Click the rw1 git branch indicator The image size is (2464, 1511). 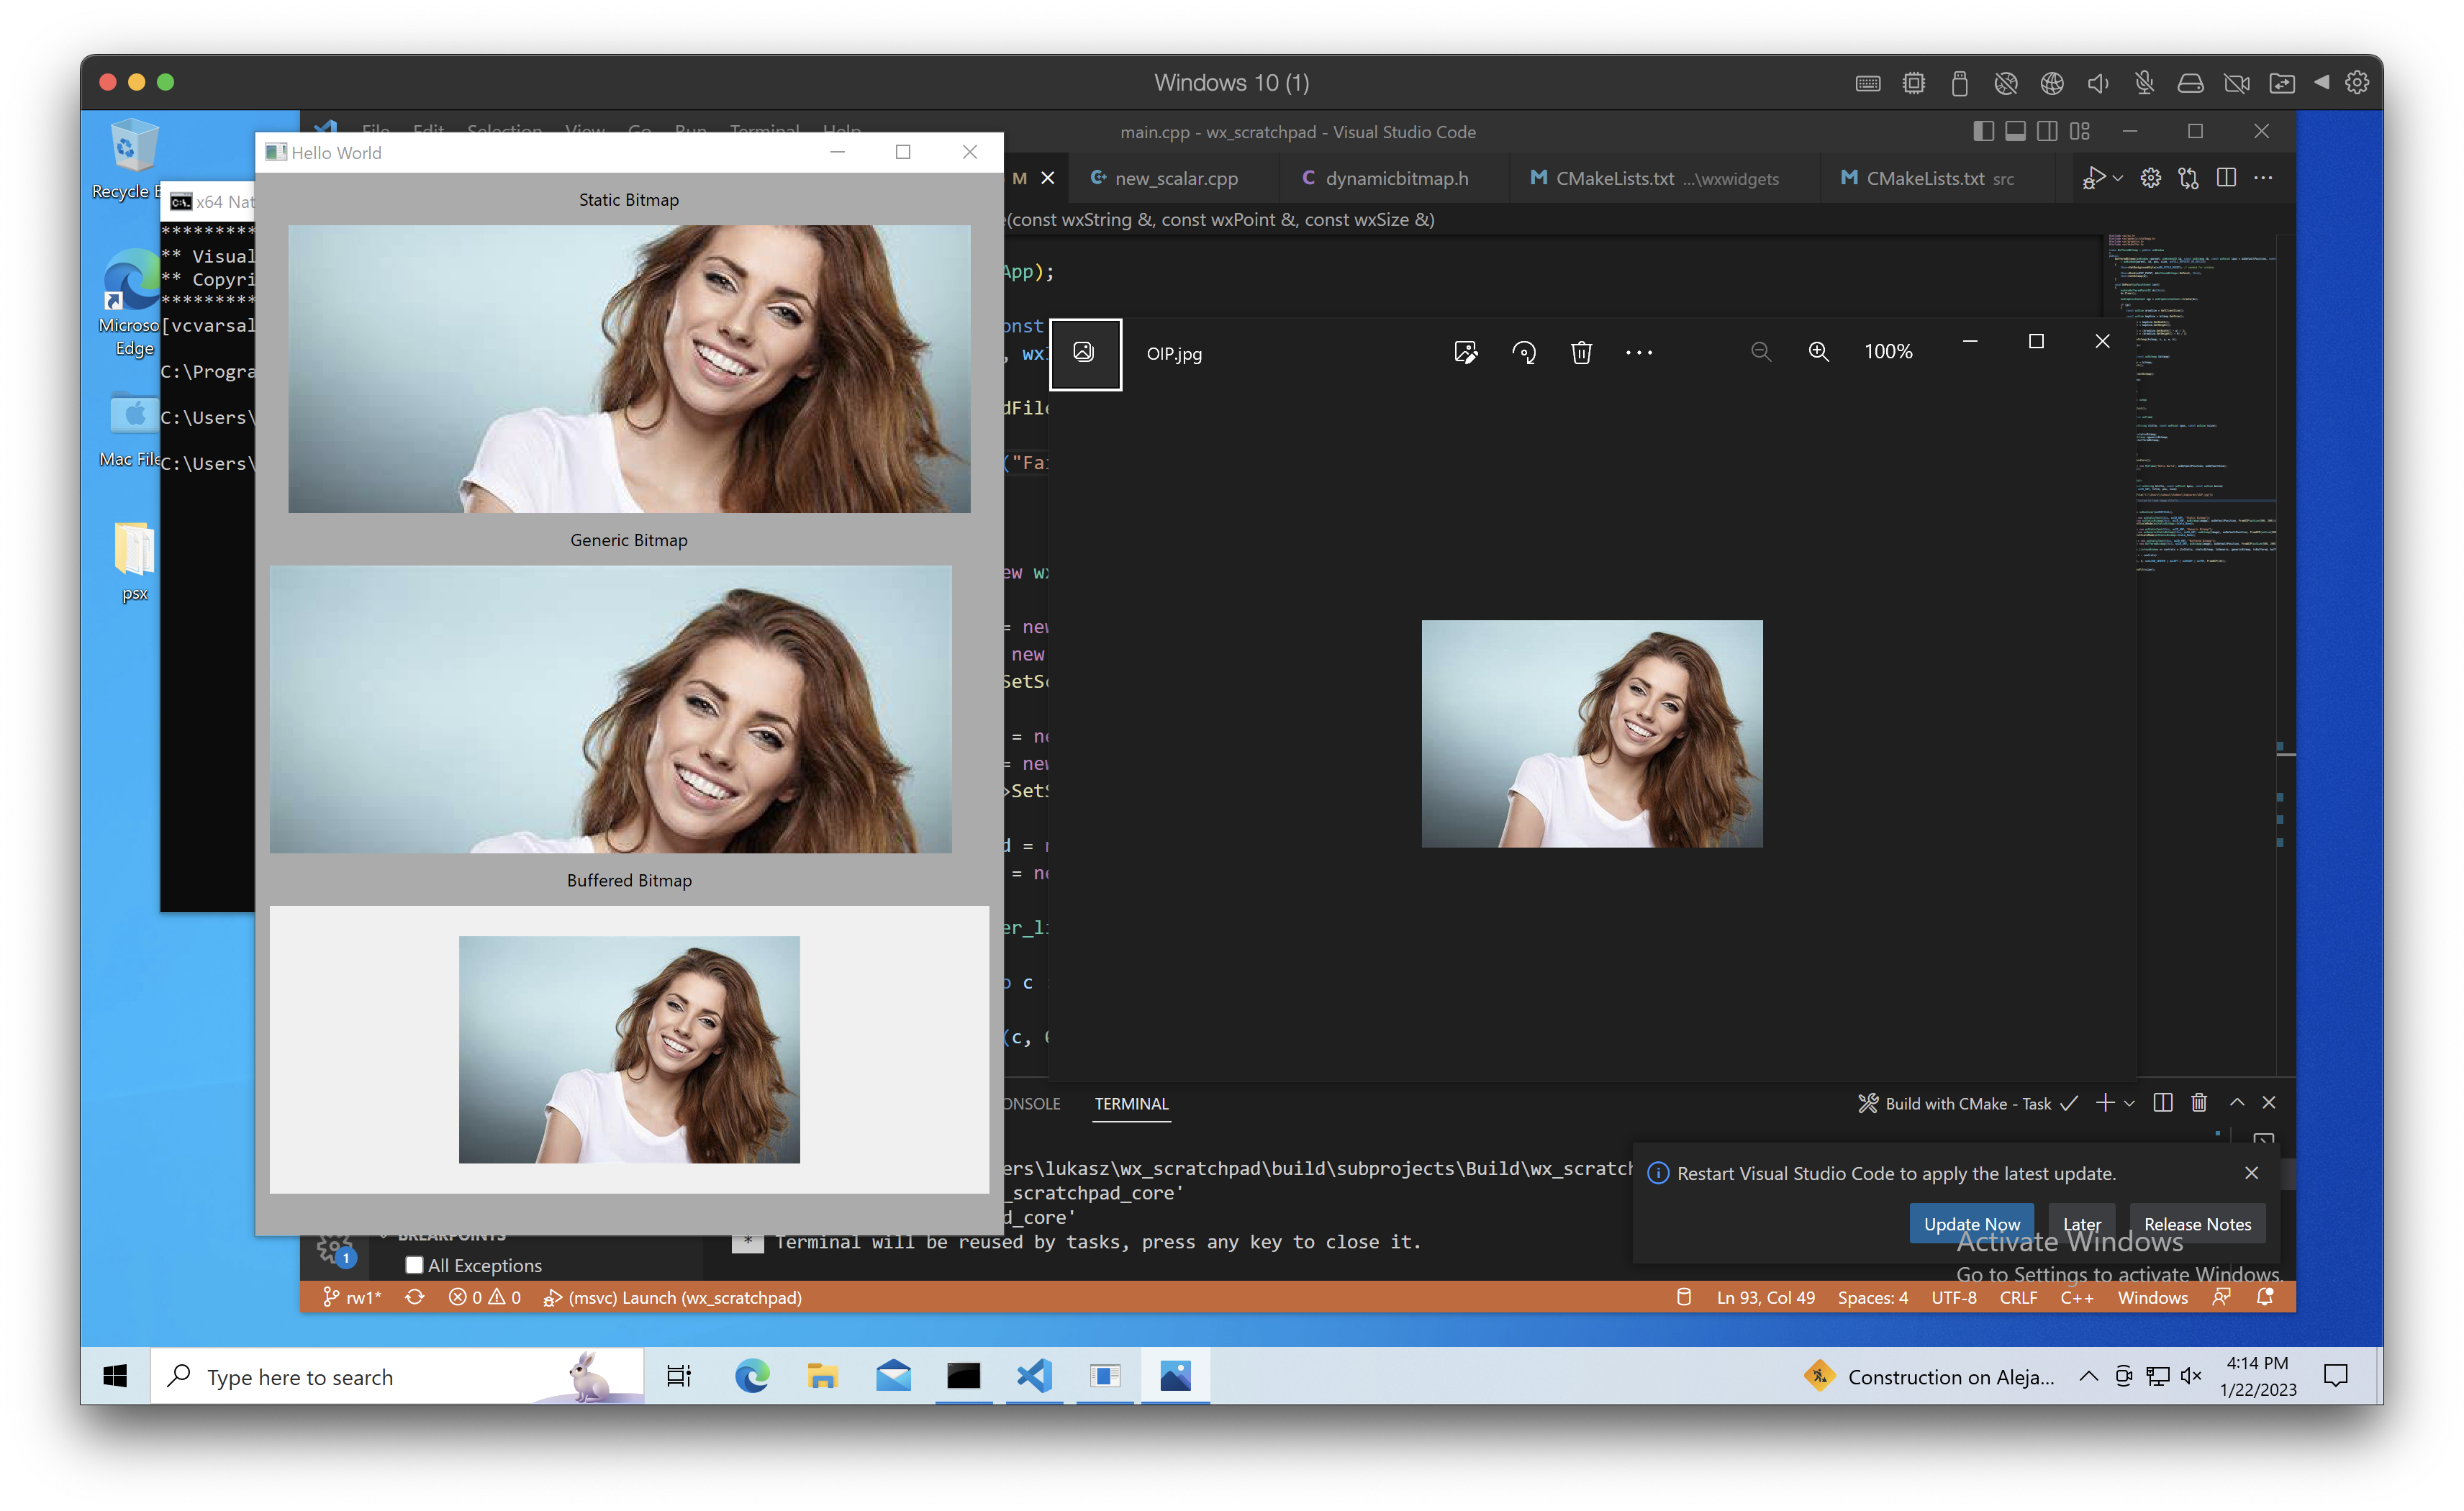click(x=352, y=1297)
